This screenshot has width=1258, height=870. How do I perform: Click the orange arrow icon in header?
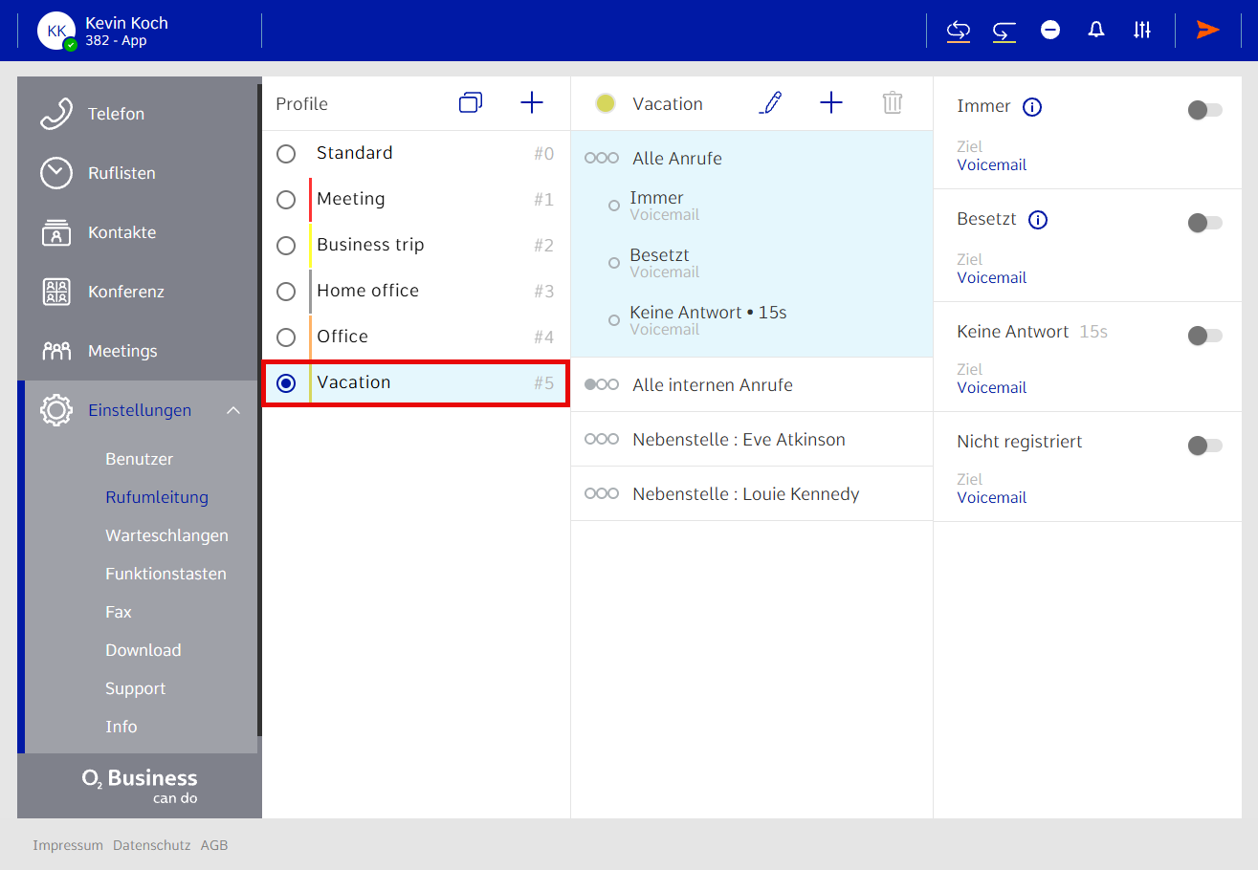point(1207,30)
